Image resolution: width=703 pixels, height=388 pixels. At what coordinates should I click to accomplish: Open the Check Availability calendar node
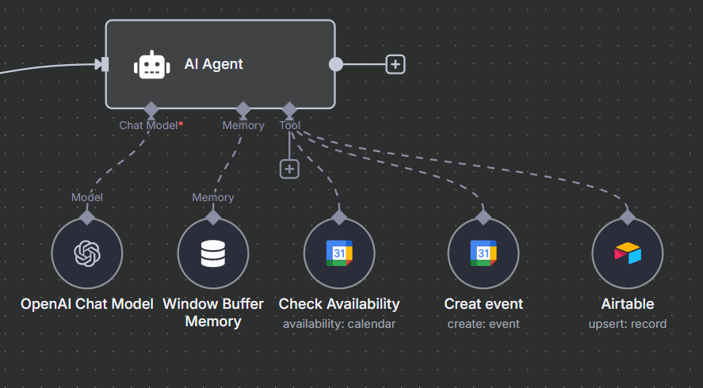pyautogui.click(x=339, y=253)
